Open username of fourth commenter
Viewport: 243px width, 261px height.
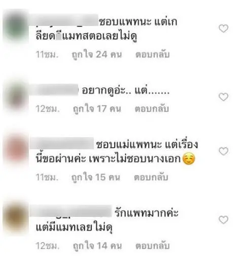(x=71, y=211)
